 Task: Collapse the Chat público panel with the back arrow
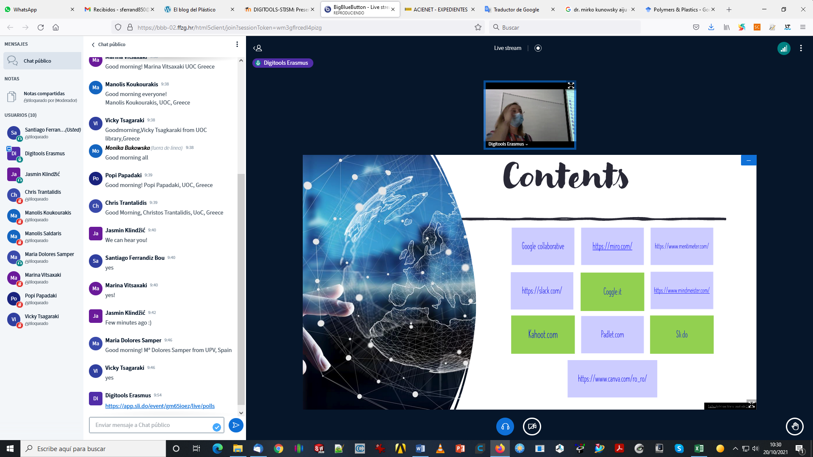point(94,44)
